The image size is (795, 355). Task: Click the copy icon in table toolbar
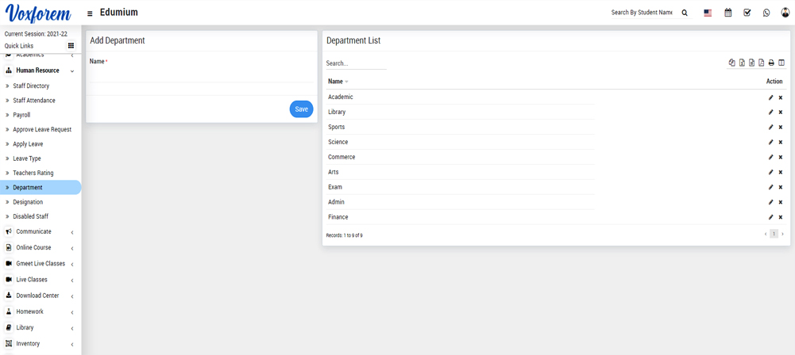[x=732, y=63]
